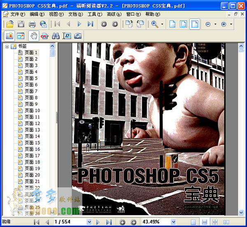
Task: Go to first page in top toolbar
Action: click(57, 24)
